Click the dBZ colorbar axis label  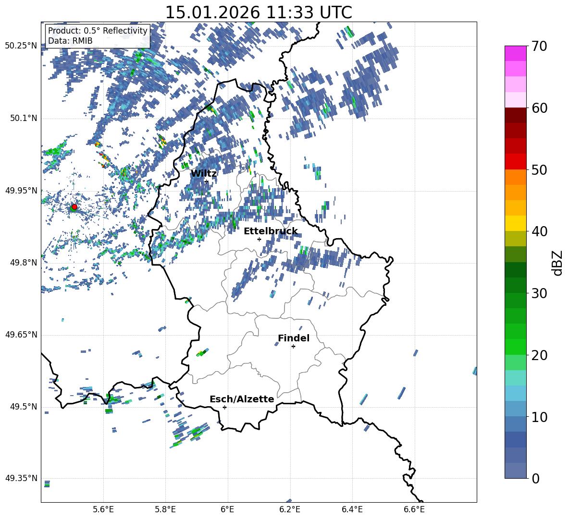click(x=558, y=263)
